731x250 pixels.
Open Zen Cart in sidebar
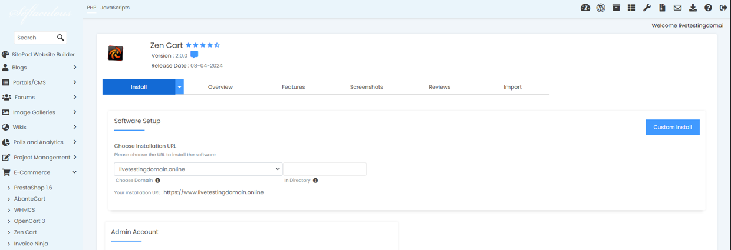coord(25,232)
